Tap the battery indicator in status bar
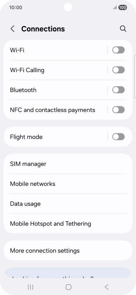Screen dimensions: 136x295 [122, 7]
